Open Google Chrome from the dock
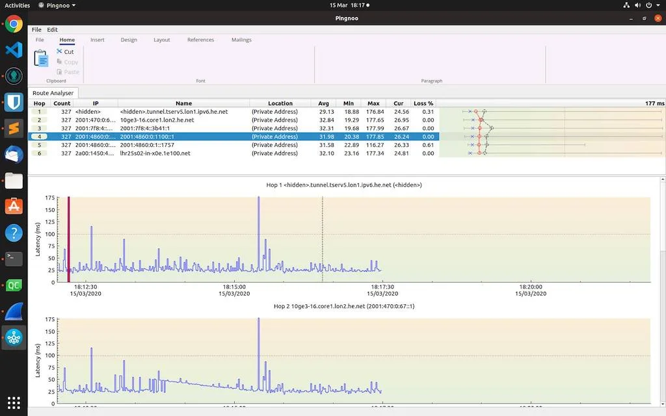This screenshot has height=416, width=666. point(14,24)
